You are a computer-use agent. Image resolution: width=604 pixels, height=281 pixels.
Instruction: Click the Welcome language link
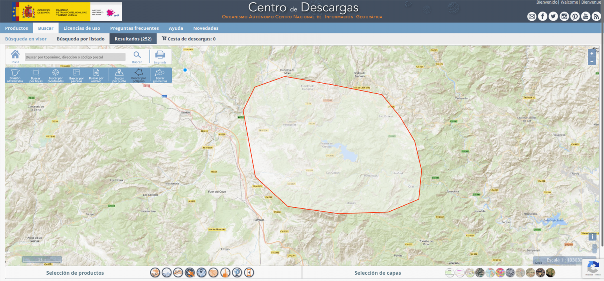click(569, 2)
